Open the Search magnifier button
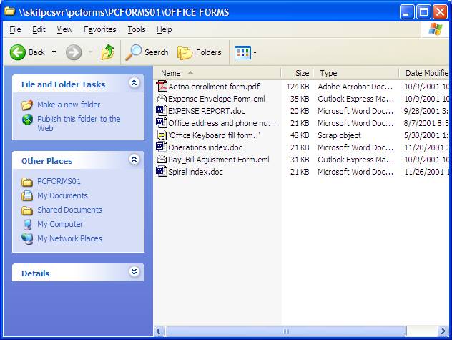The width and height of the screenshot is (452, 340). (147, 52)
